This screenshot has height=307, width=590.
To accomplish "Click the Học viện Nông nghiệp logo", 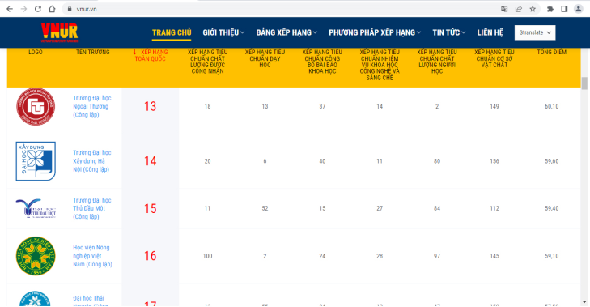I will click(36, 256).
